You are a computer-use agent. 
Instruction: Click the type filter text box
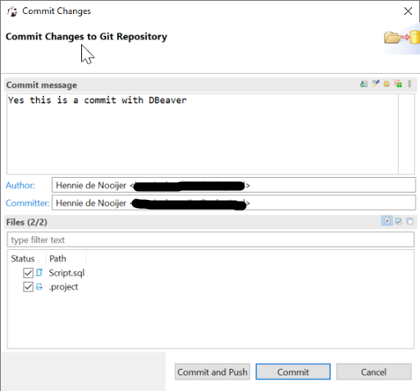tap(211, 239)
